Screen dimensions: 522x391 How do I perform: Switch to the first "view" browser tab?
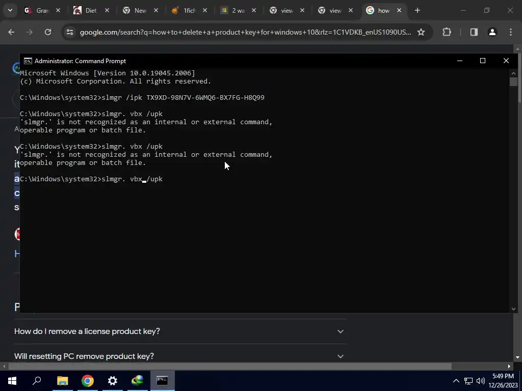coord(282,10)
